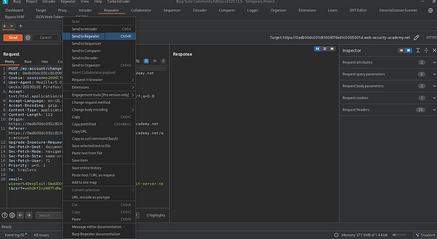Toggle show newline characters \n button
This screenshot has width=437, height=239.
(155, 61)
